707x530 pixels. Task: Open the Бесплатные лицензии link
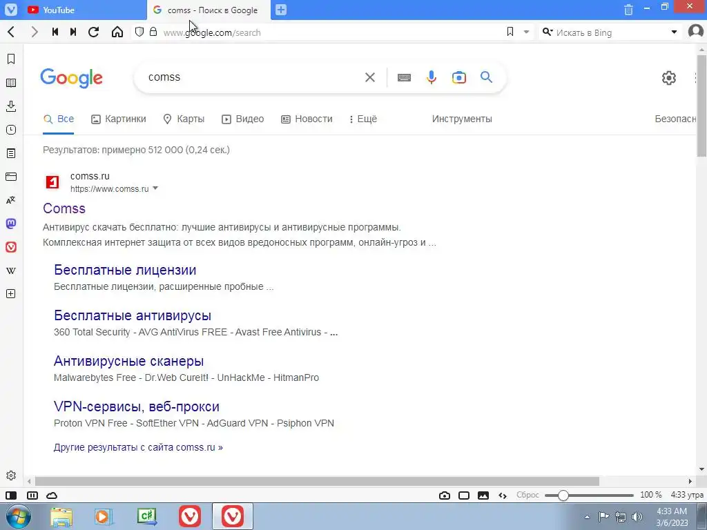[x=125, y=270]
